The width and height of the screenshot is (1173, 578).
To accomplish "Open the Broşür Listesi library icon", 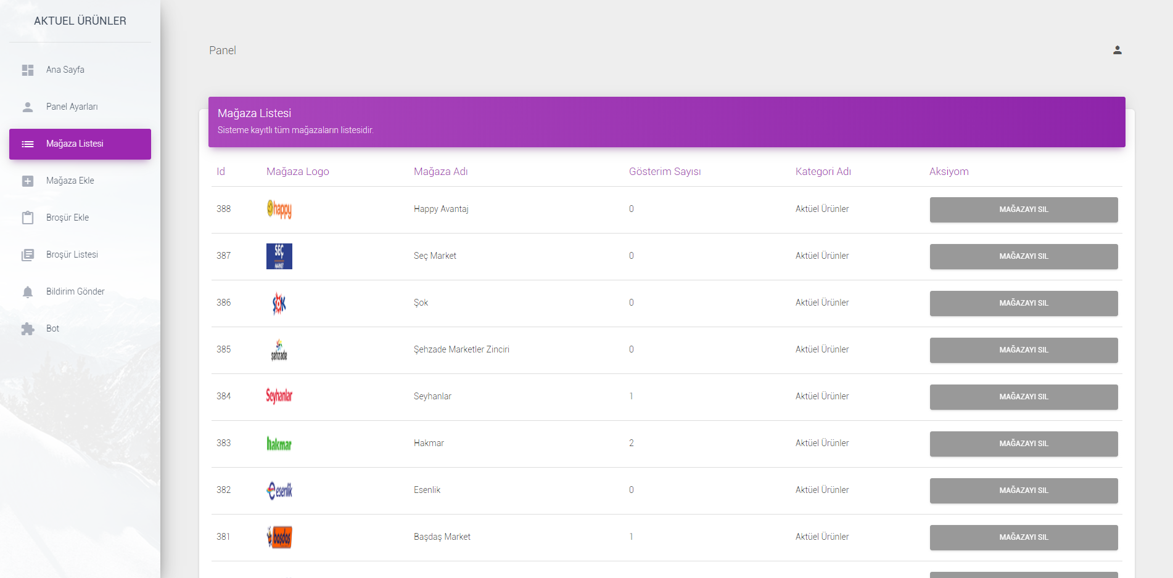I will tap(28, 255).
